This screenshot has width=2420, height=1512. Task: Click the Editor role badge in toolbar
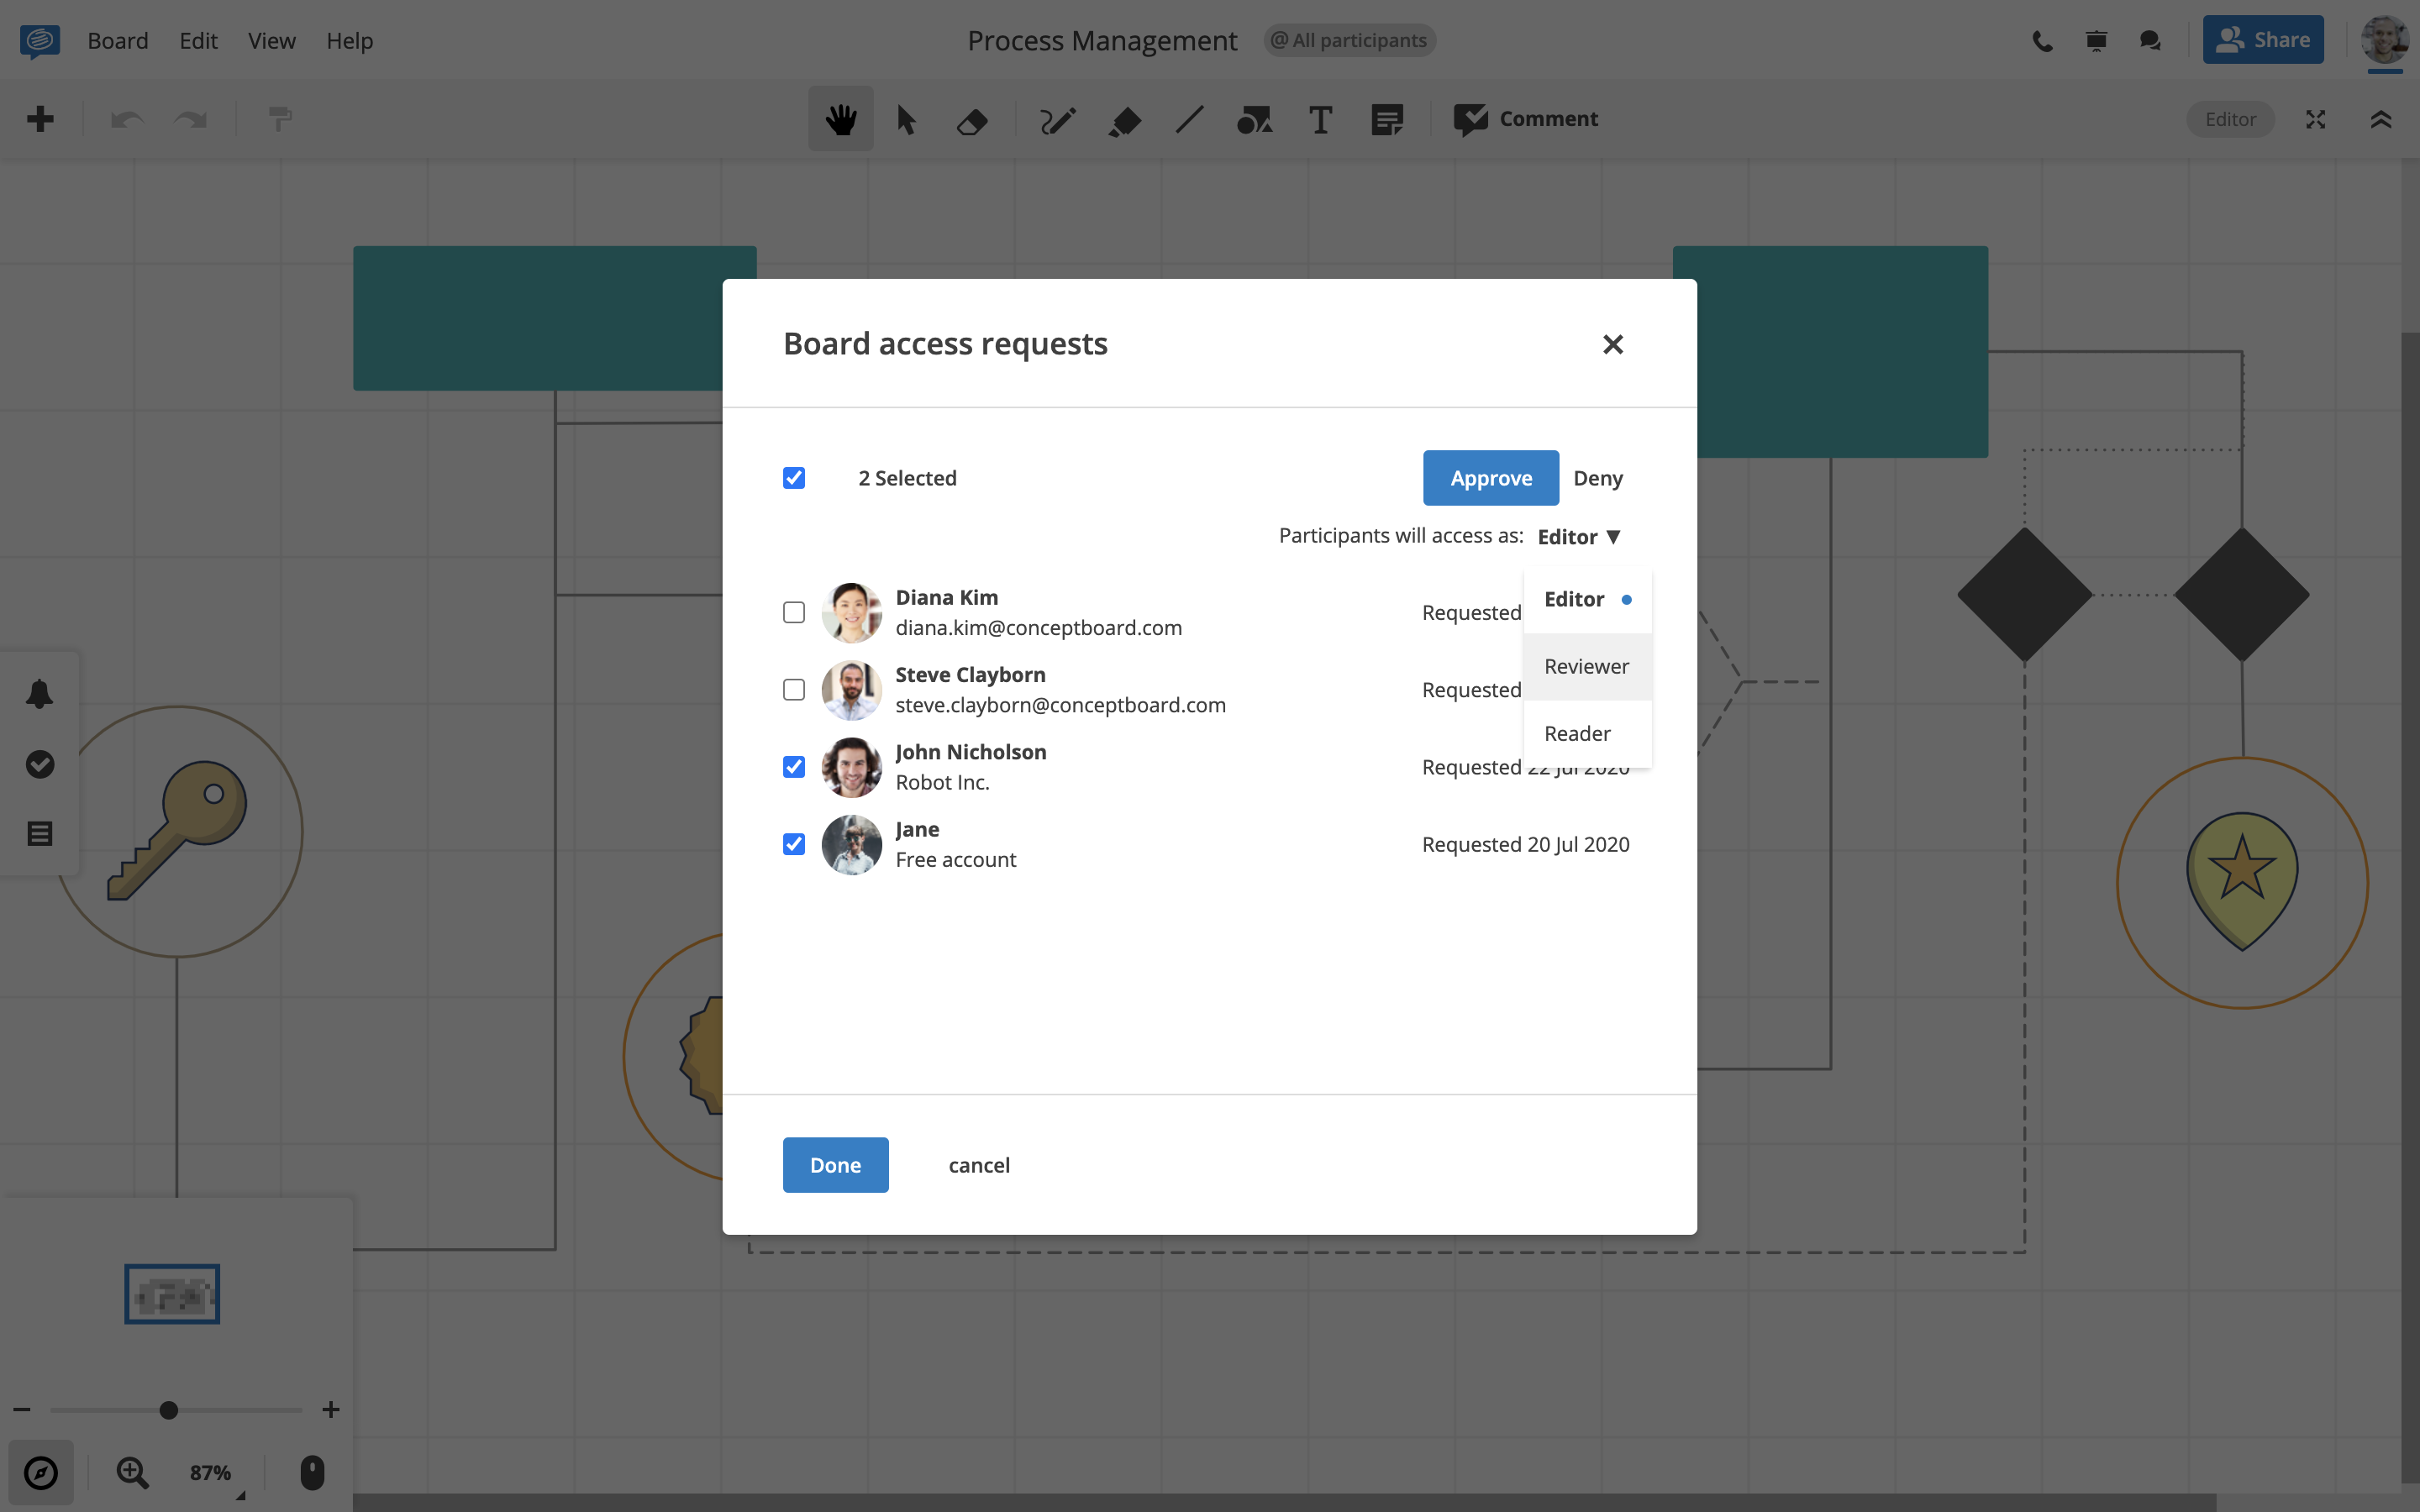2230,119
